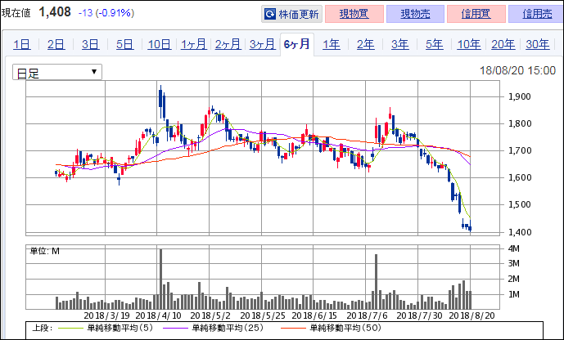Screen dimensions: 564x340
Task: Open 現物売 order link
Action: pyautogui.click(x=416, y=14)
